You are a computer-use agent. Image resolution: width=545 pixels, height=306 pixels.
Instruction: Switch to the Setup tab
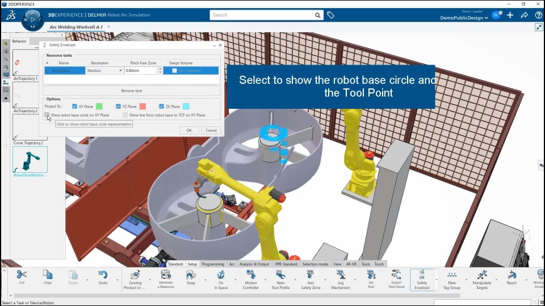(x=192, y=264)
